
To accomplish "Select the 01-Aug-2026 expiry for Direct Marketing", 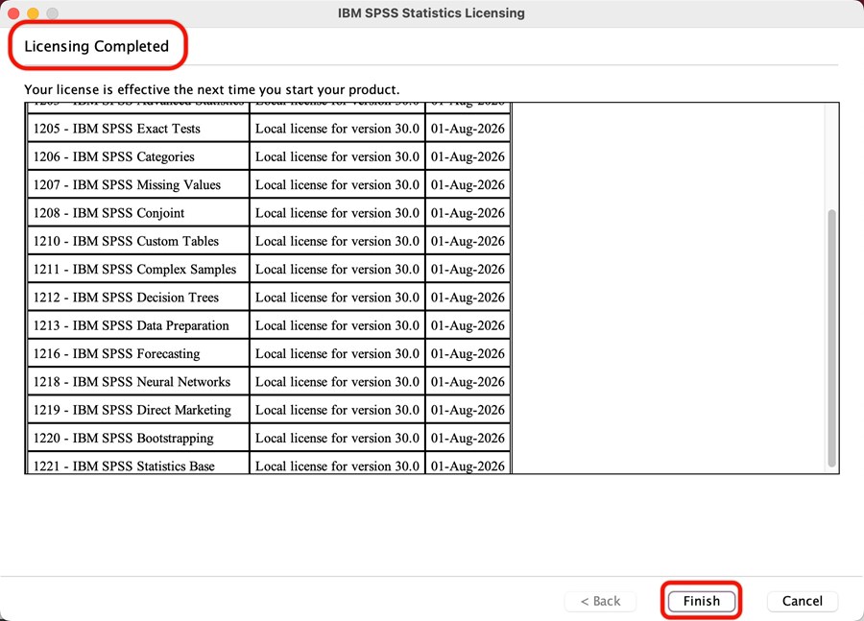I will click(468, 410).
